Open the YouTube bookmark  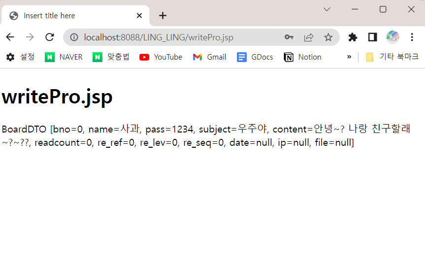click(161, 57)
